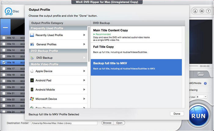Click the DVD Backup disc icon

click(32, 58)
